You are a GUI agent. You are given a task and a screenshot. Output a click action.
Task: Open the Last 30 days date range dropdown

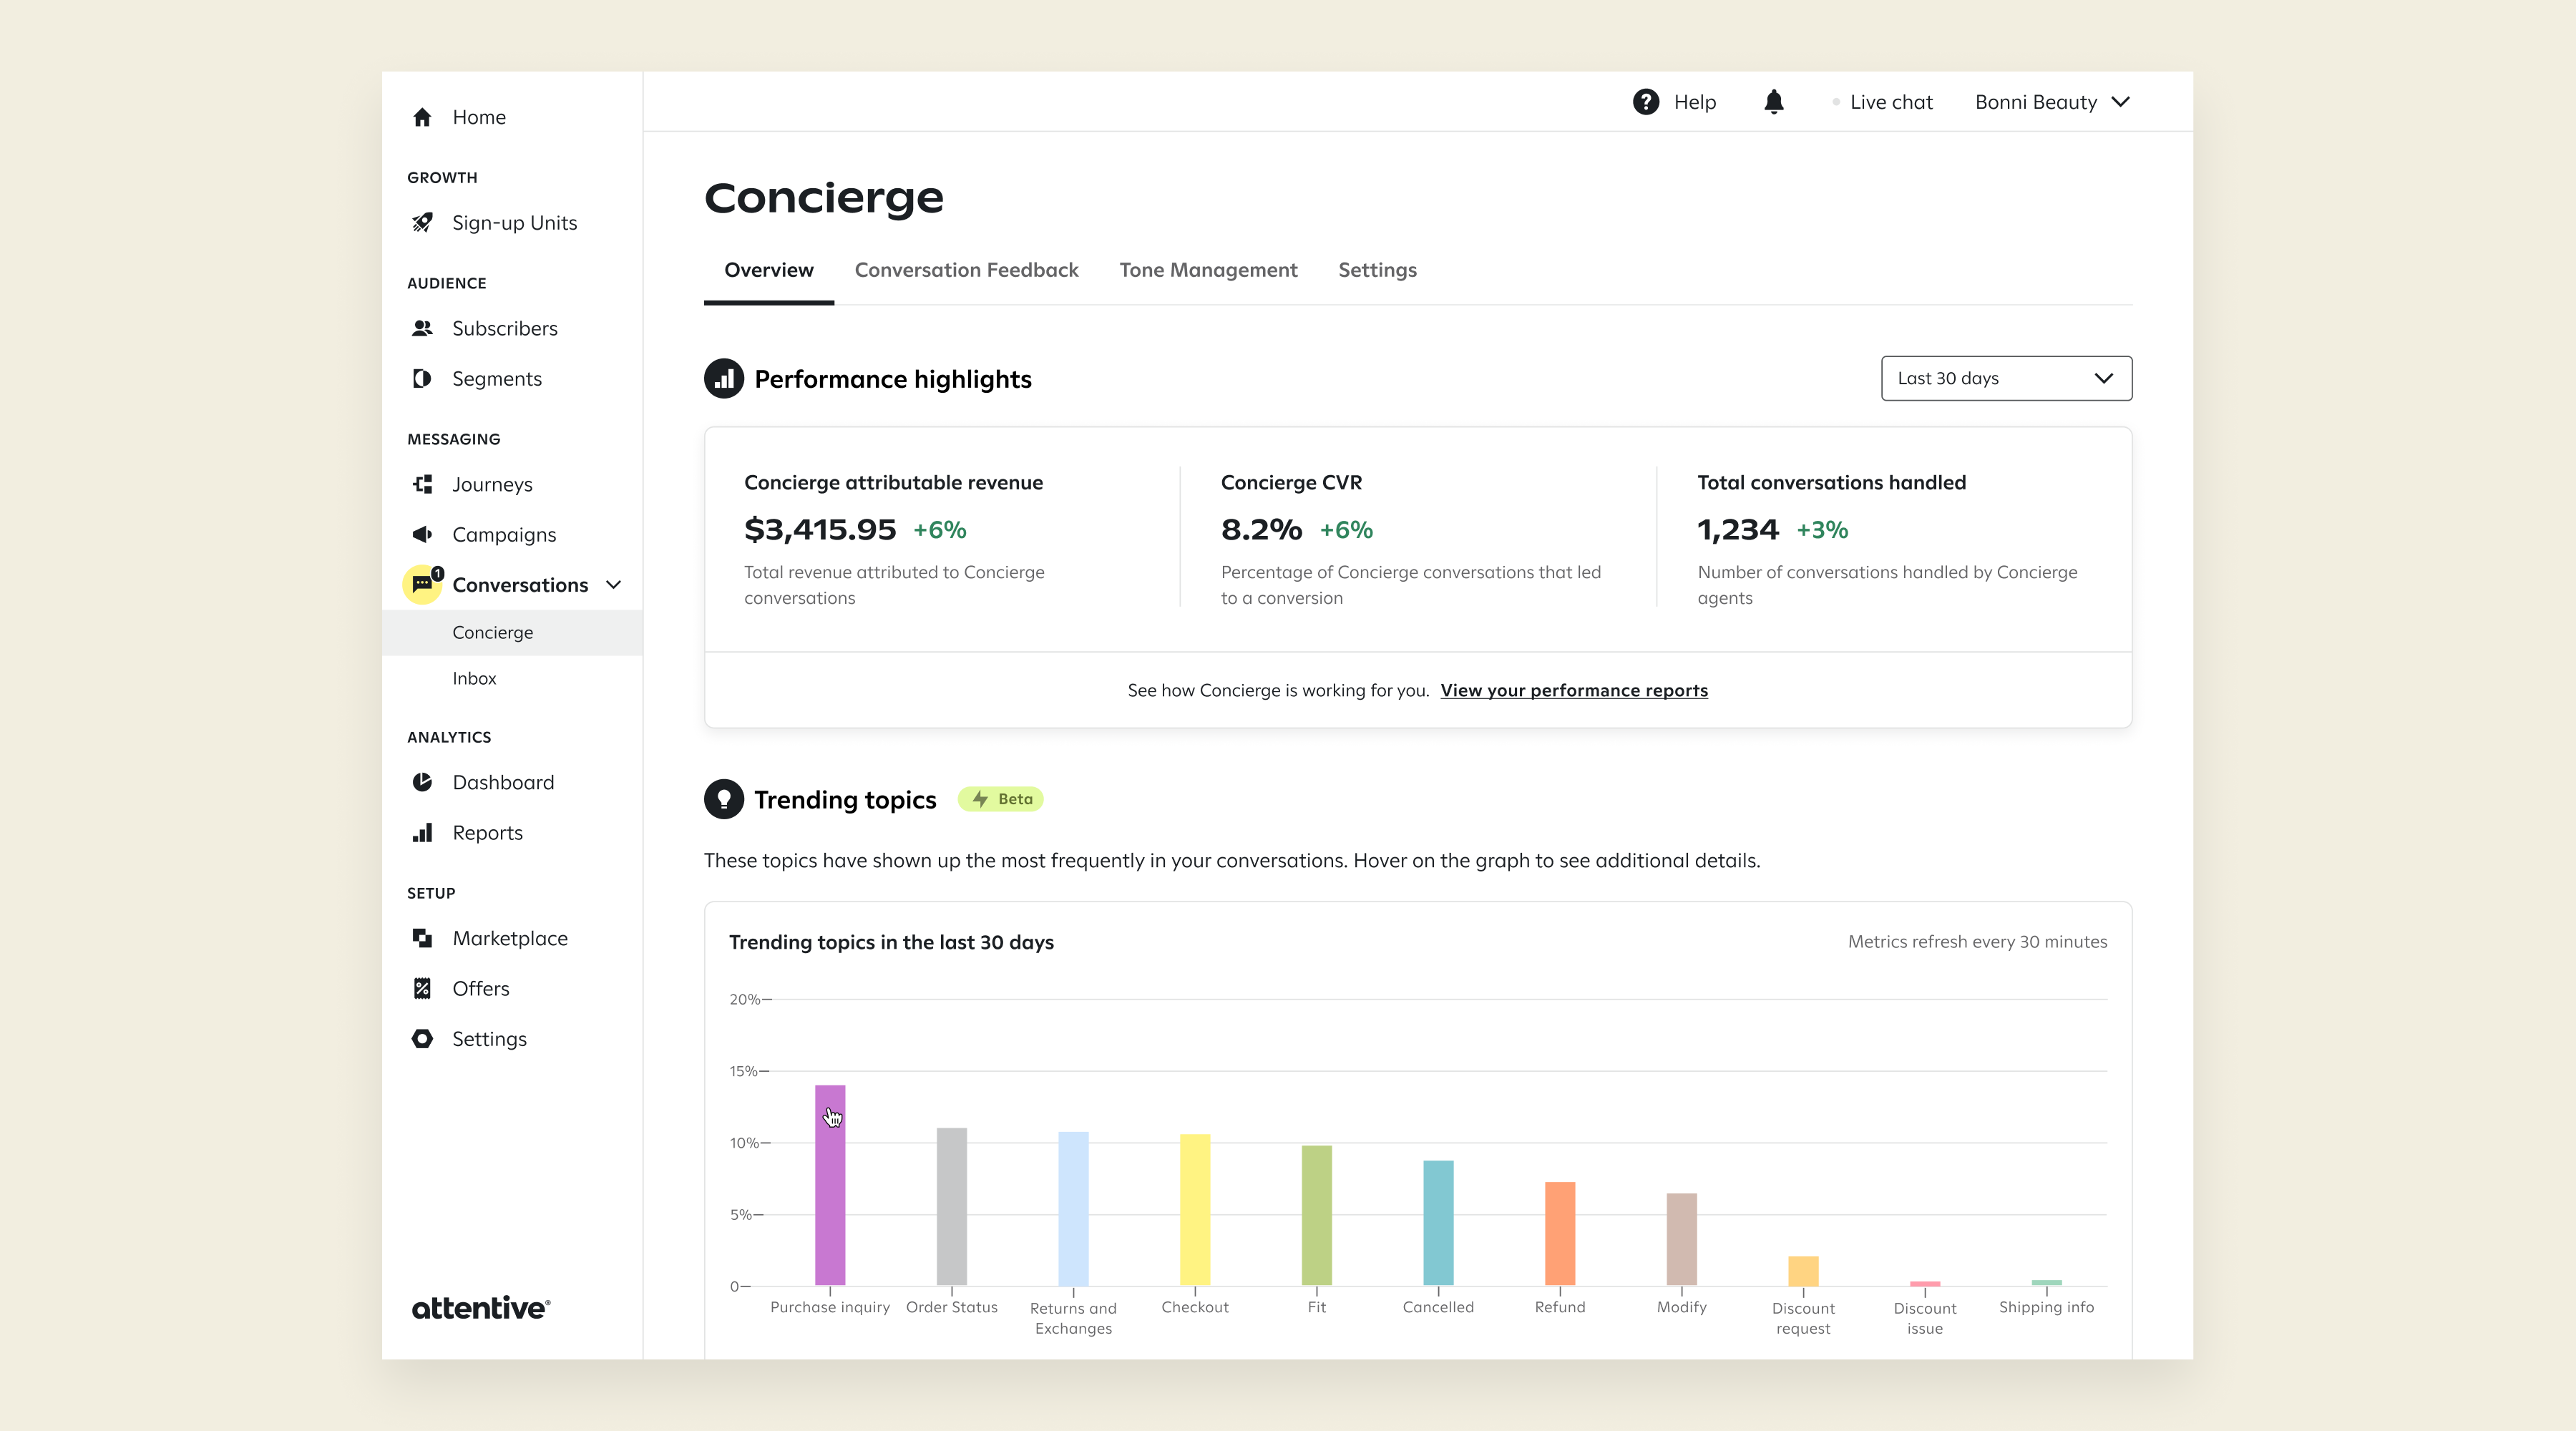(x=2006, y=378)
